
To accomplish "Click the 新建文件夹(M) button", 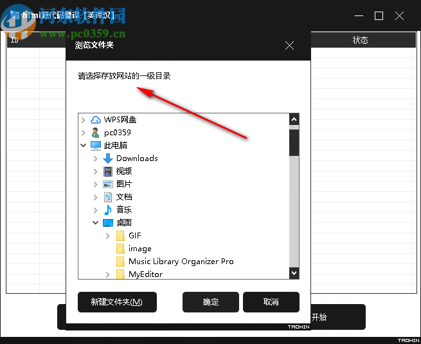I will (117, 302).
